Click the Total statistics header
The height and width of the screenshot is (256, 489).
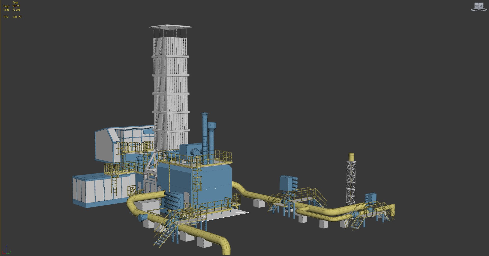[x=15, y=3]
